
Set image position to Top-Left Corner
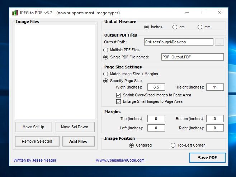173,145
